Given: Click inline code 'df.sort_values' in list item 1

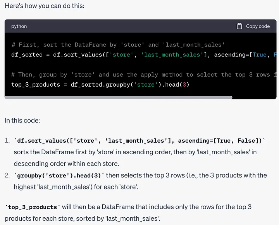Looking at the screenshot, I should (139, 141).
